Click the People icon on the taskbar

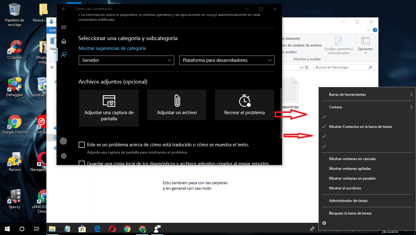click(x=312, y=229)
